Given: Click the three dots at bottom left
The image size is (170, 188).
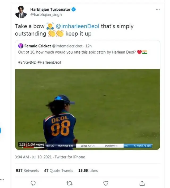Looking at the screenshot, I should pyautogui.click(x=2, y=180).
